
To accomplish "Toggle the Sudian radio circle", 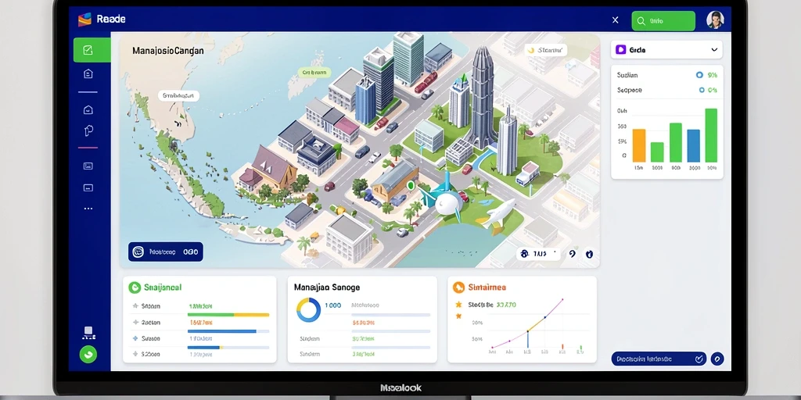I will point(699,75).
